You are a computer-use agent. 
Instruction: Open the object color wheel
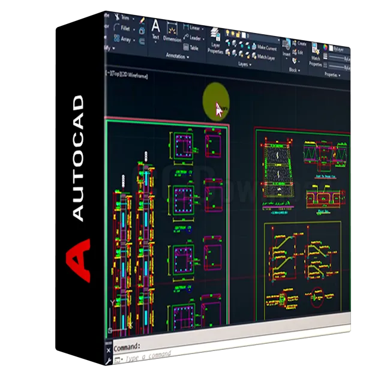click(325, 47)
